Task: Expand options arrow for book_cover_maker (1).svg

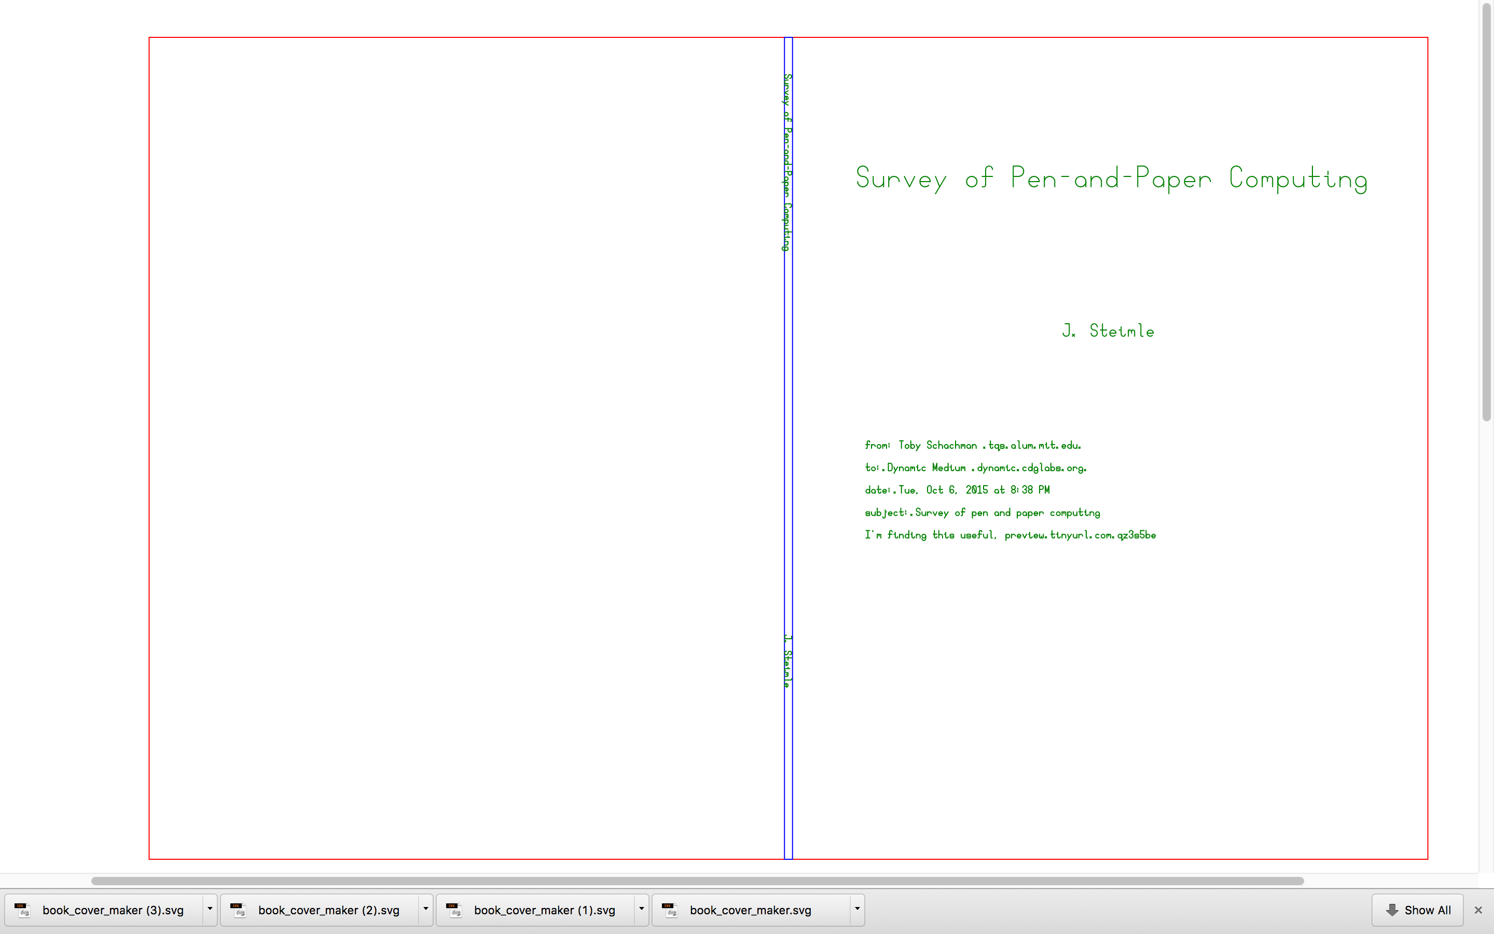Action: [641, 910]
